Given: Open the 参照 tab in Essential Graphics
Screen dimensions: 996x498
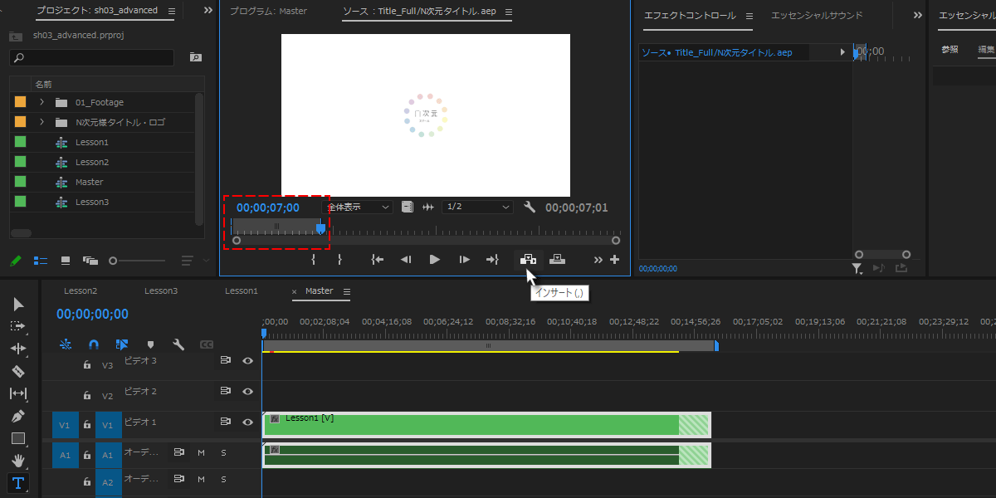Looking at the screenshot, I should point(950,50).
